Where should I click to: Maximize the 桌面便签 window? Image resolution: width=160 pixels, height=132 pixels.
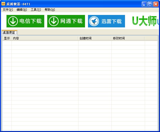[150, 4]
